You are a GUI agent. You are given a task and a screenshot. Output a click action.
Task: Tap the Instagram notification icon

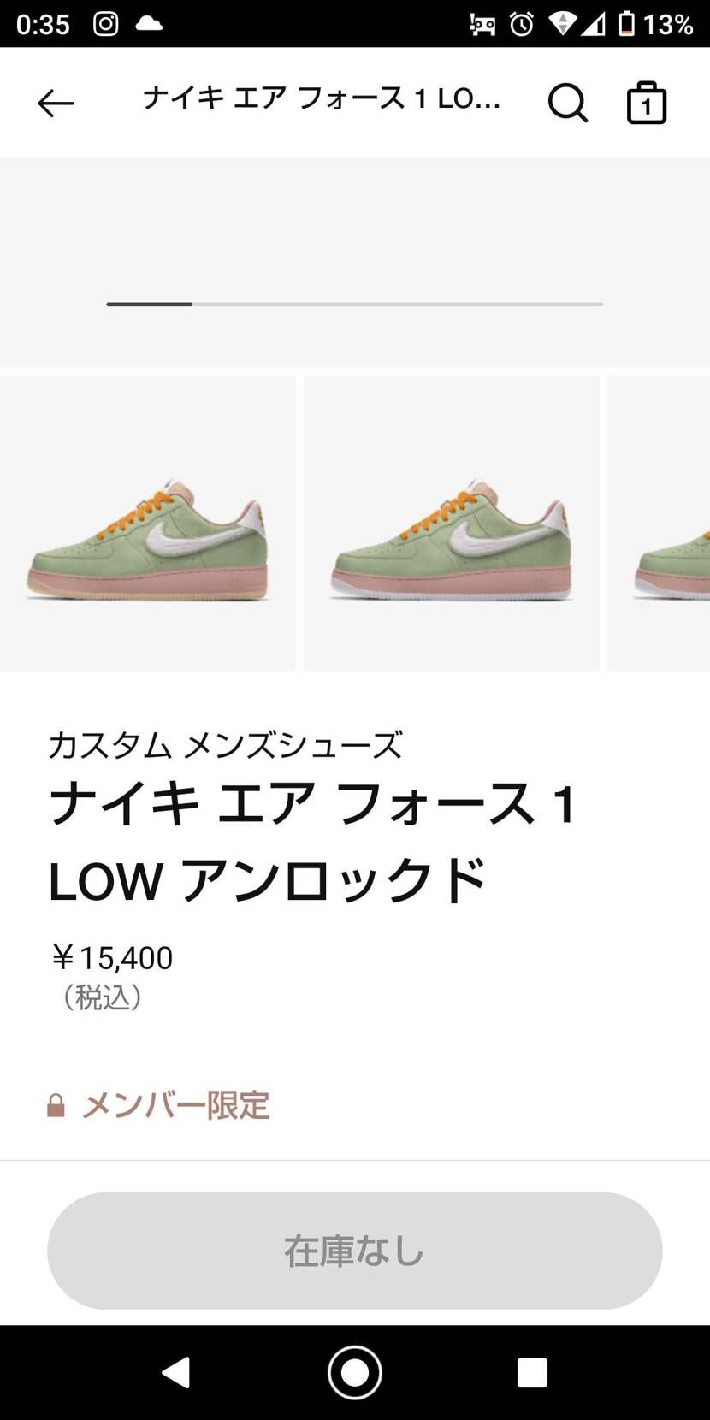(106, 23)
